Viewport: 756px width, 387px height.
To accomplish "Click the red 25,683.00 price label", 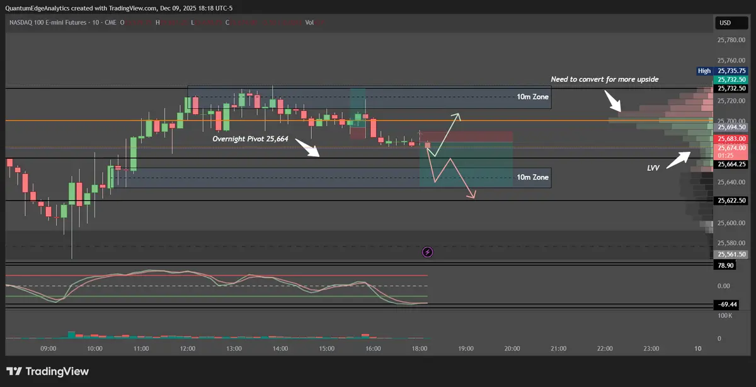I will pyautogui.click(x=731, y=139).
